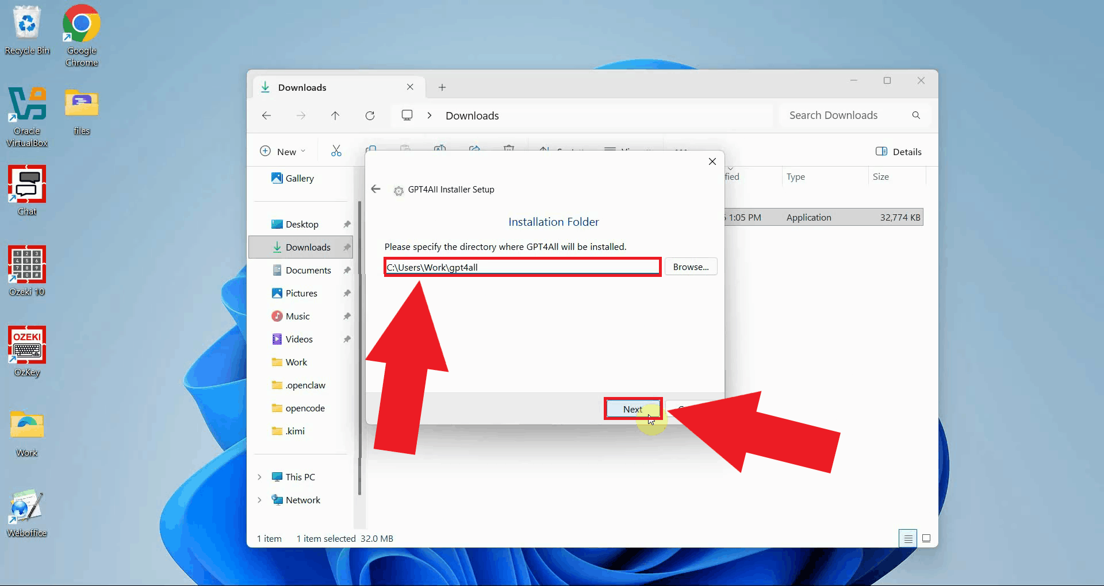Image resolution: width=1104 pixels, height=586 pixels.
Task: Click the installation directory text field
Action: (x=522, y=267)
